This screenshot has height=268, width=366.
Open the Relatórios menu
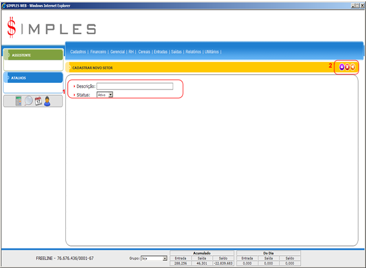coord(193,52)
